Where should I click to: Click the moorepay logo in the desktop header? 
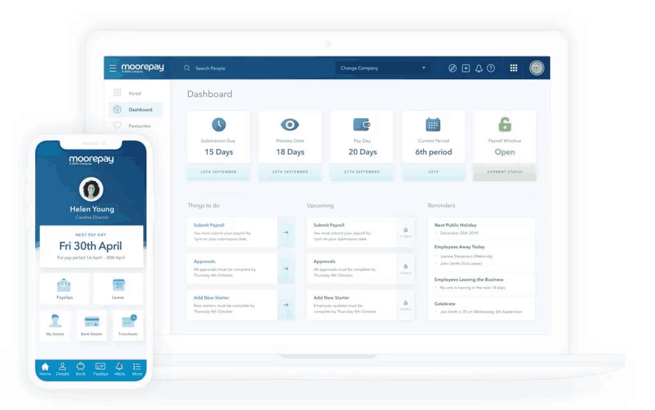point(143,68)
